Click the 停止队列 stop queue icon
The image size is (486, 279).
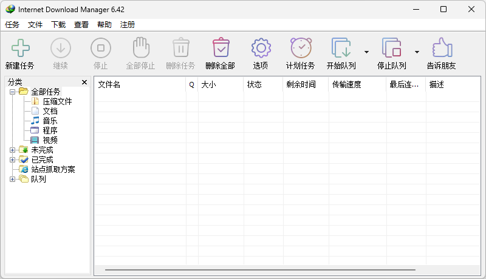(x=391, y=48)
